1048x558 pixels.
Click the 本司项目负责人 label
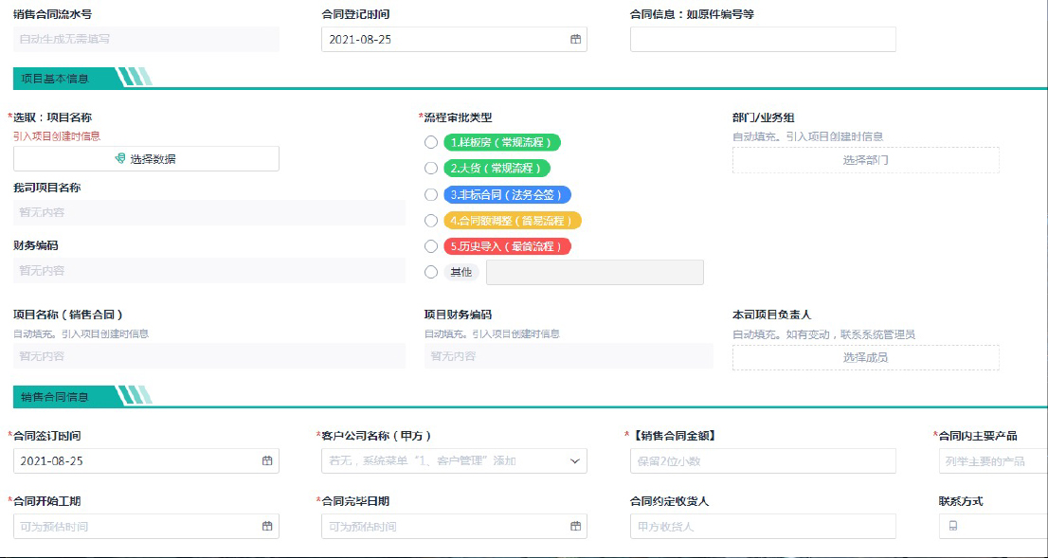772,315
